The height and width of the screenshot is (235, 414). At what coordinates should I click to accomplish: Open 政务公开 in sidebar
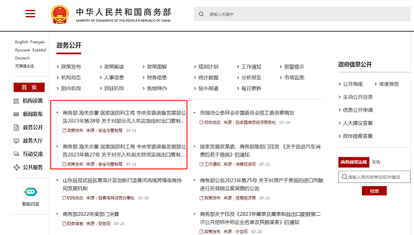tap(33, 127)
